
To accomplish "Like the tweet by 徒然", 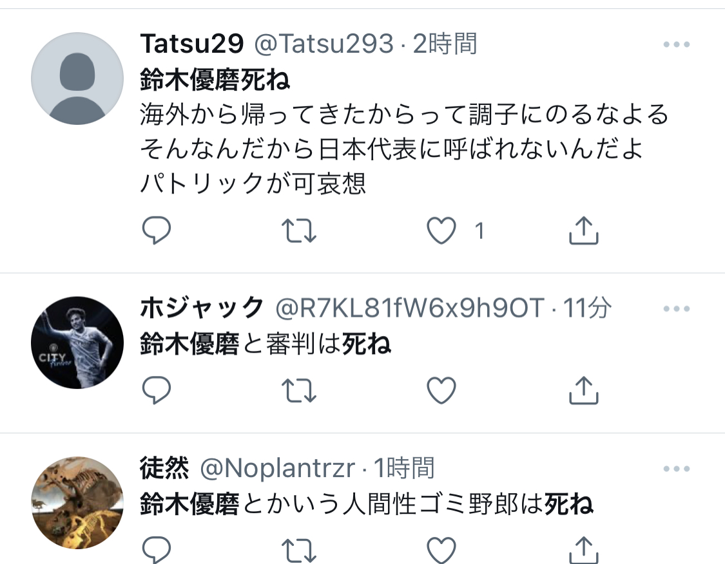I will click(x=441, y=550).
